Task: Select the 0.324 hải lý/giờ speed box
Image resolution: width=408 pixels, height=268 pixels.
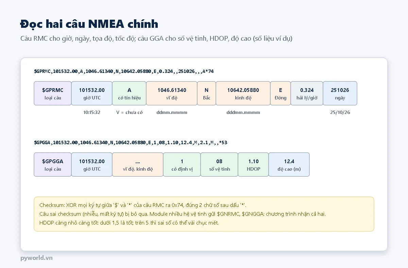Action: point(307,93)
